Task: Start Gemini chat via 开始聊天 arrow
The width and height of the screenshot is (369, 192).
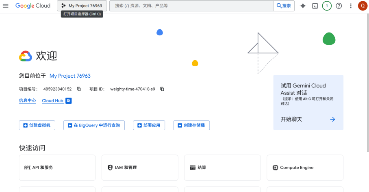Action: 332,119
